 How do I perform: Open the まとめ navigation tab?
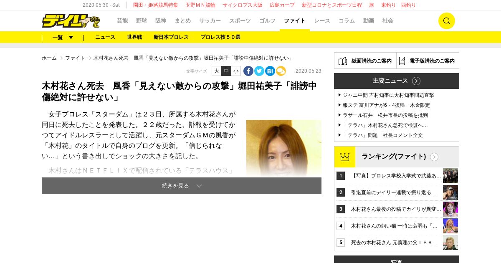point(183,21)
